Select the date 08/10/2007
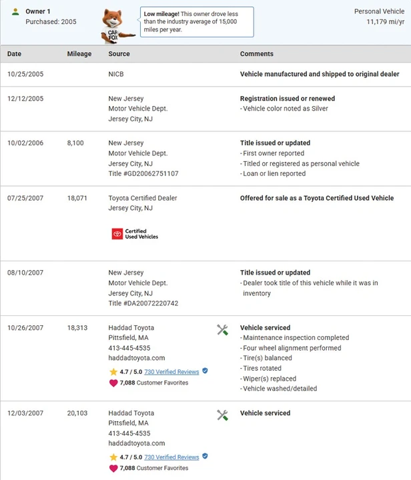The width and height of the screenshot is (411, 480). coord(25,273)
